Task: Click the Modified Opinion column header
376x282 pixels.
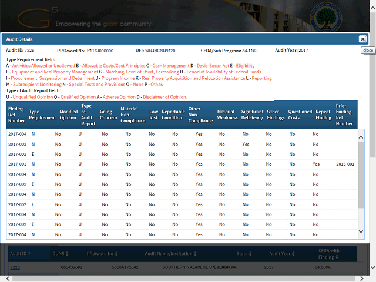Action: [68, 115]
